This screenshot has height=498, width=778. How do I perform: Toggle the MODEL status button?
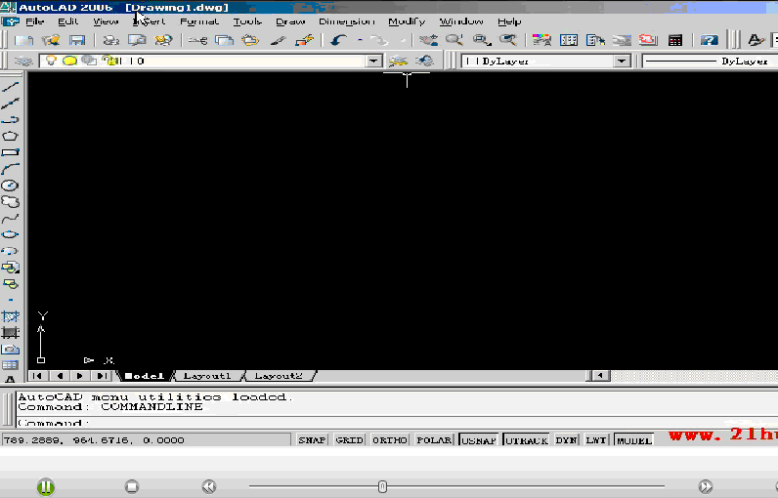(633, 440)
